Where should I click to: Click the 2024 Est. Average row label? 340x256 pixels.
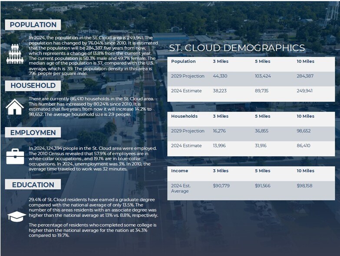pyautogui.click(x=181, y=189)
